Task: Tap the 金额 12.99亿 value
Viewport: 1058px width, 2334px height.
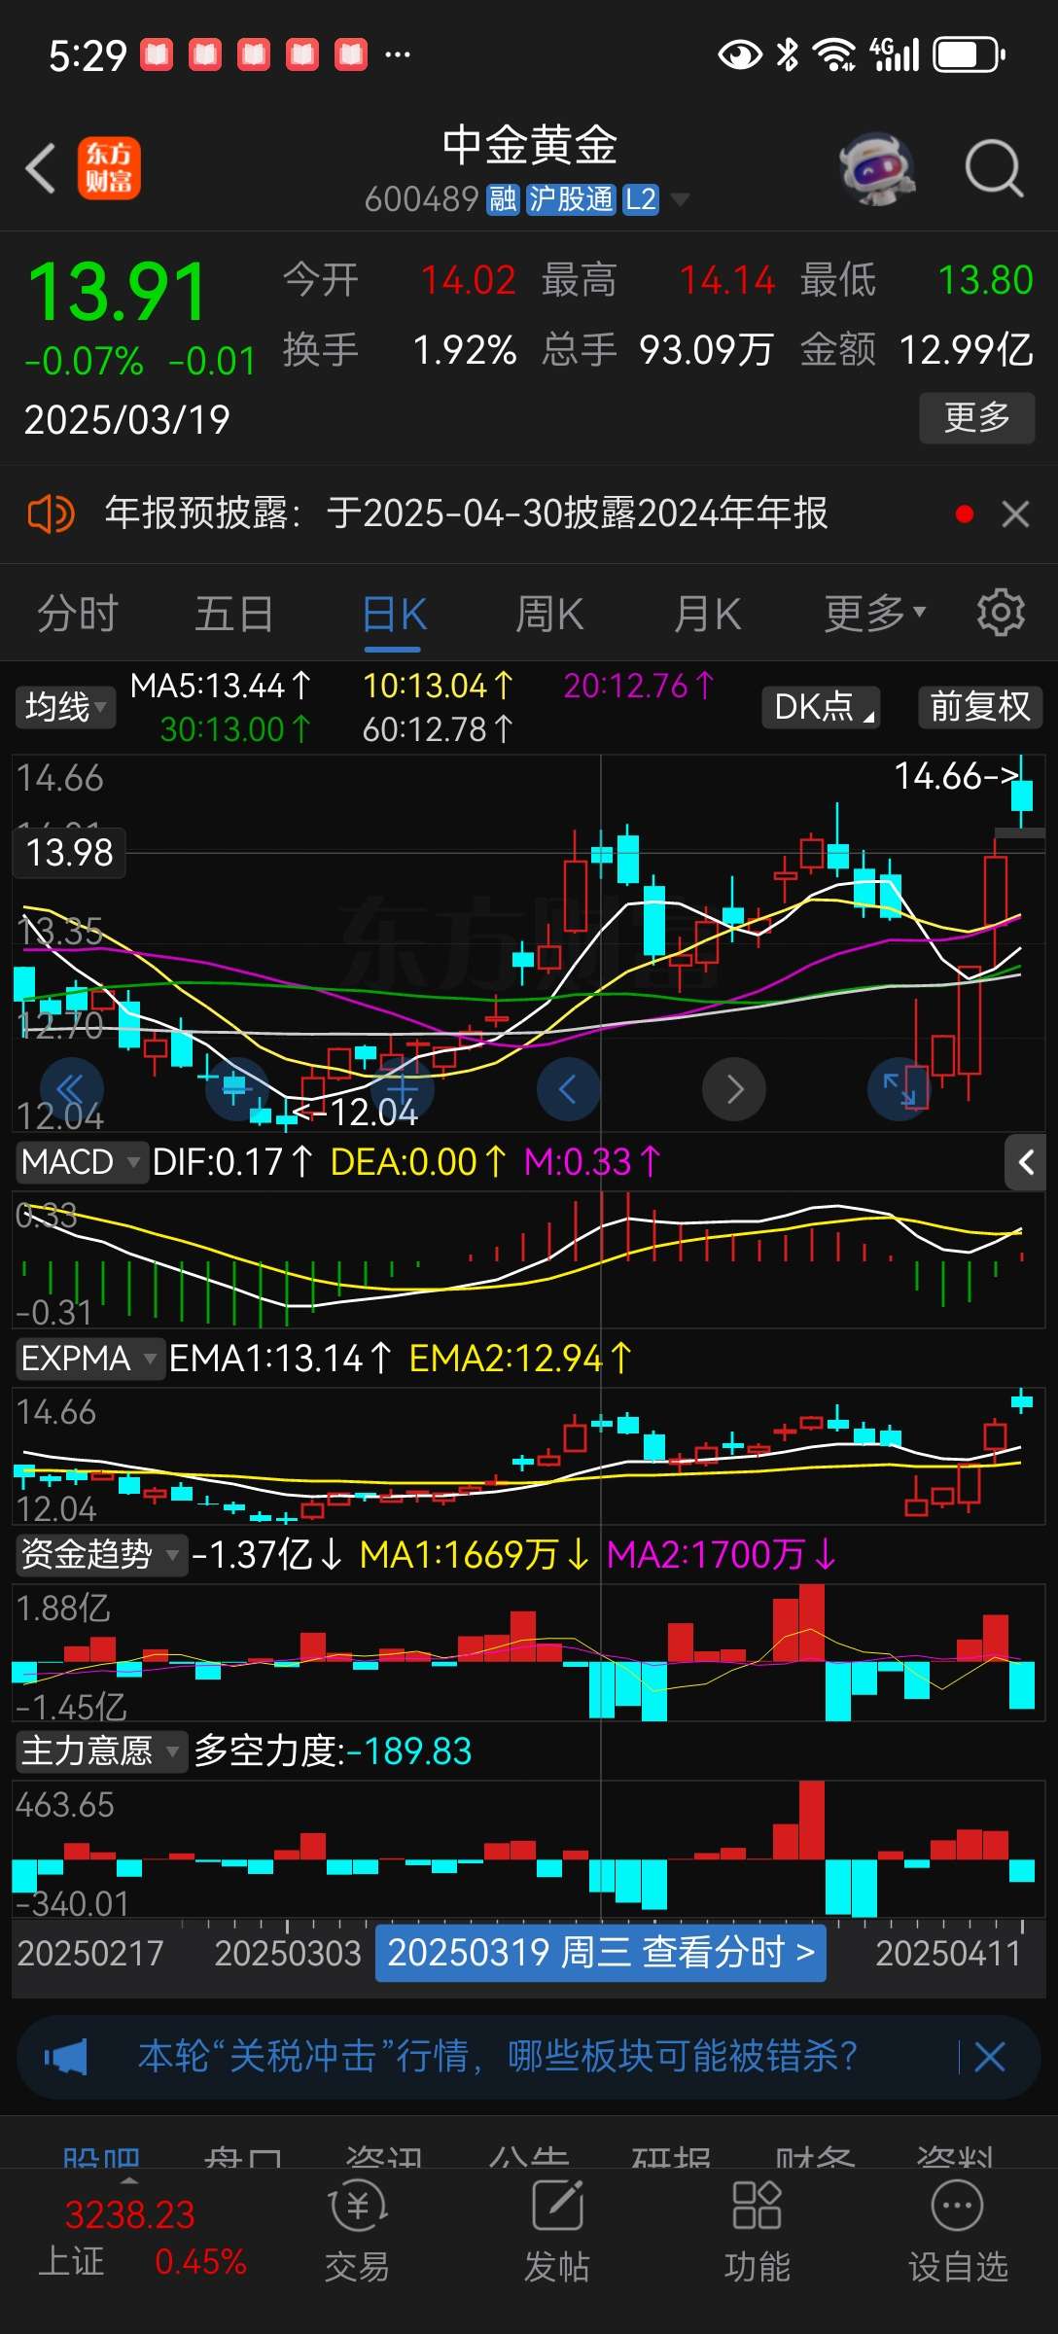Action: point(917,350)
